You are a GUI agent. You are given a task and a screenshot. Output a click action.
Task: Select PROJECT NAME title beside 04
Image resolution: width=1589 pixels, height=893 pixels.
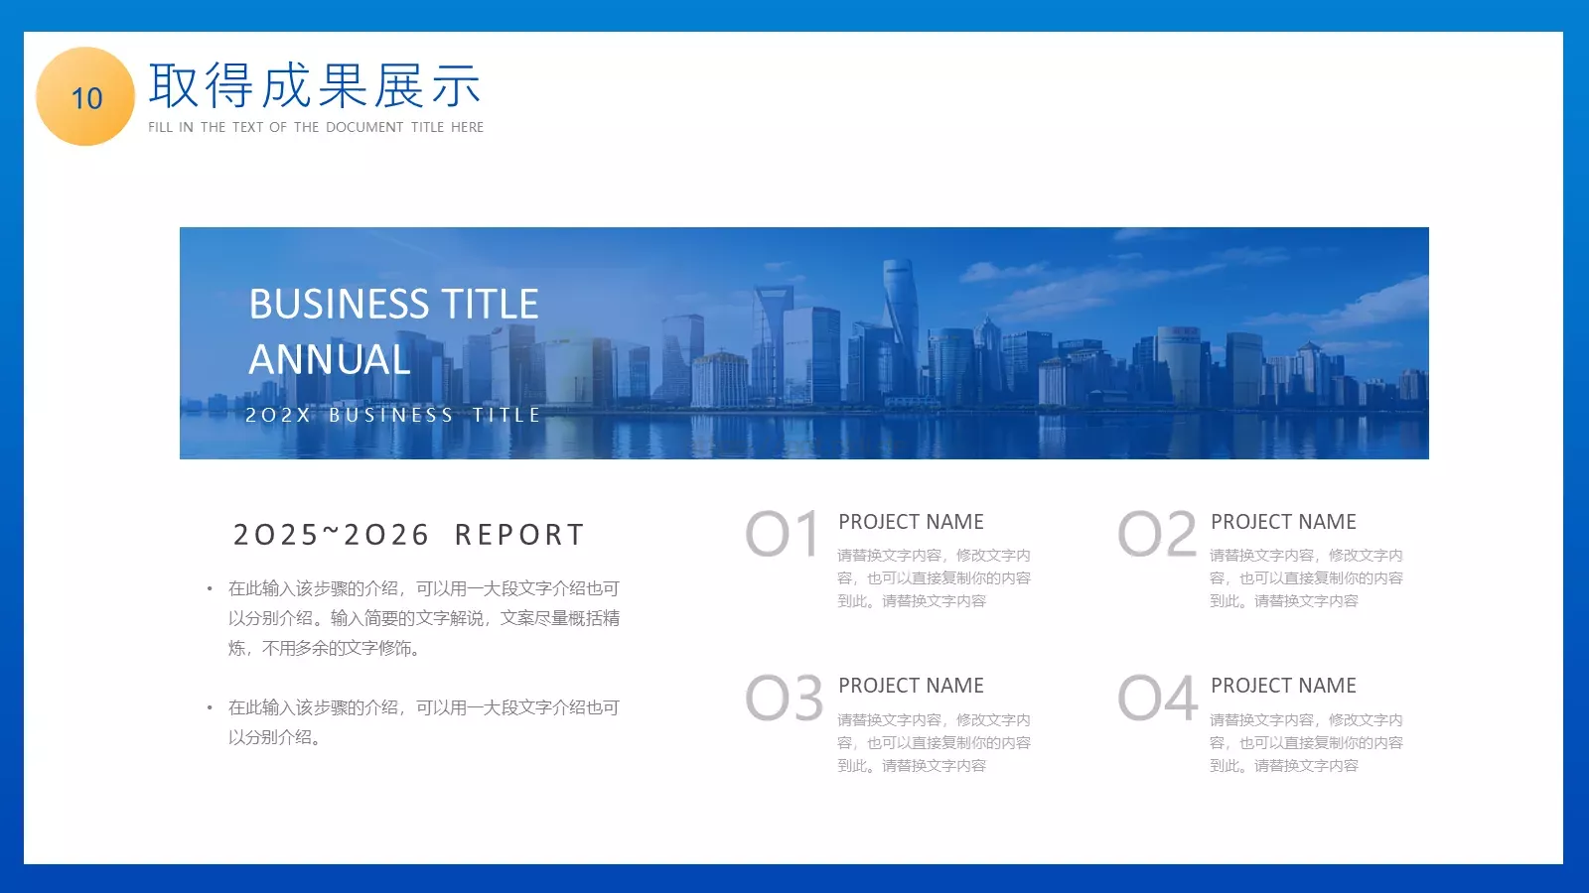pyautogui.click(x=1283, y=686)
